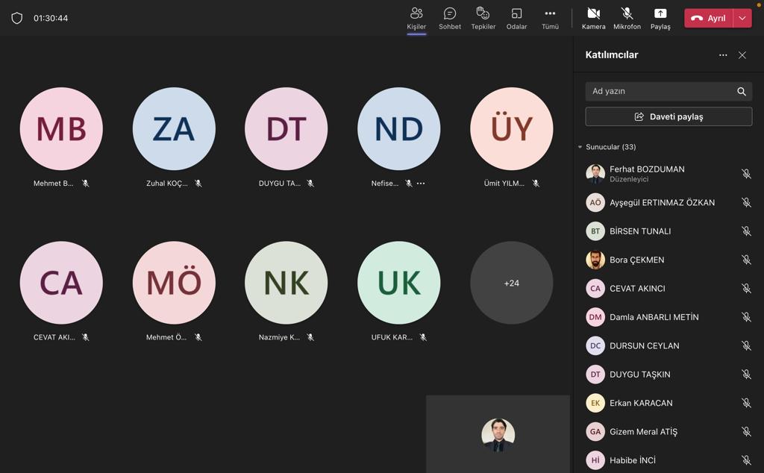Click the MÖ avatar tile

point(174,283)
